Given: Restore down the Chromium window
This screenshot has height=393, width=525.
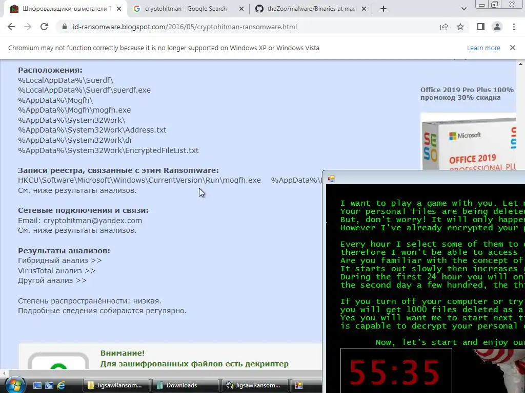Looking at the screenshot, I should click(495, 5).
